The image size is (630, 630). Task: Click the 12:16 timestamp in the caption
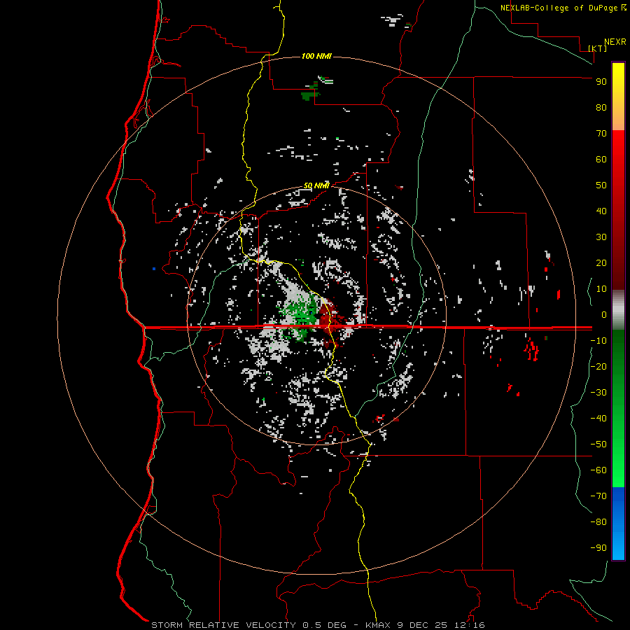(x=470, y=625)
